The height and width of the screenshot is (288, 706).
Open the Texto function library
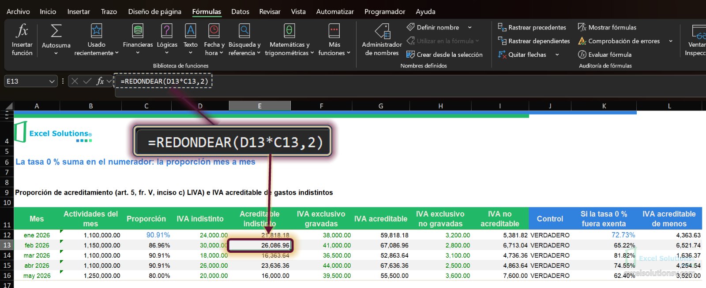click(x=191, y=40)
